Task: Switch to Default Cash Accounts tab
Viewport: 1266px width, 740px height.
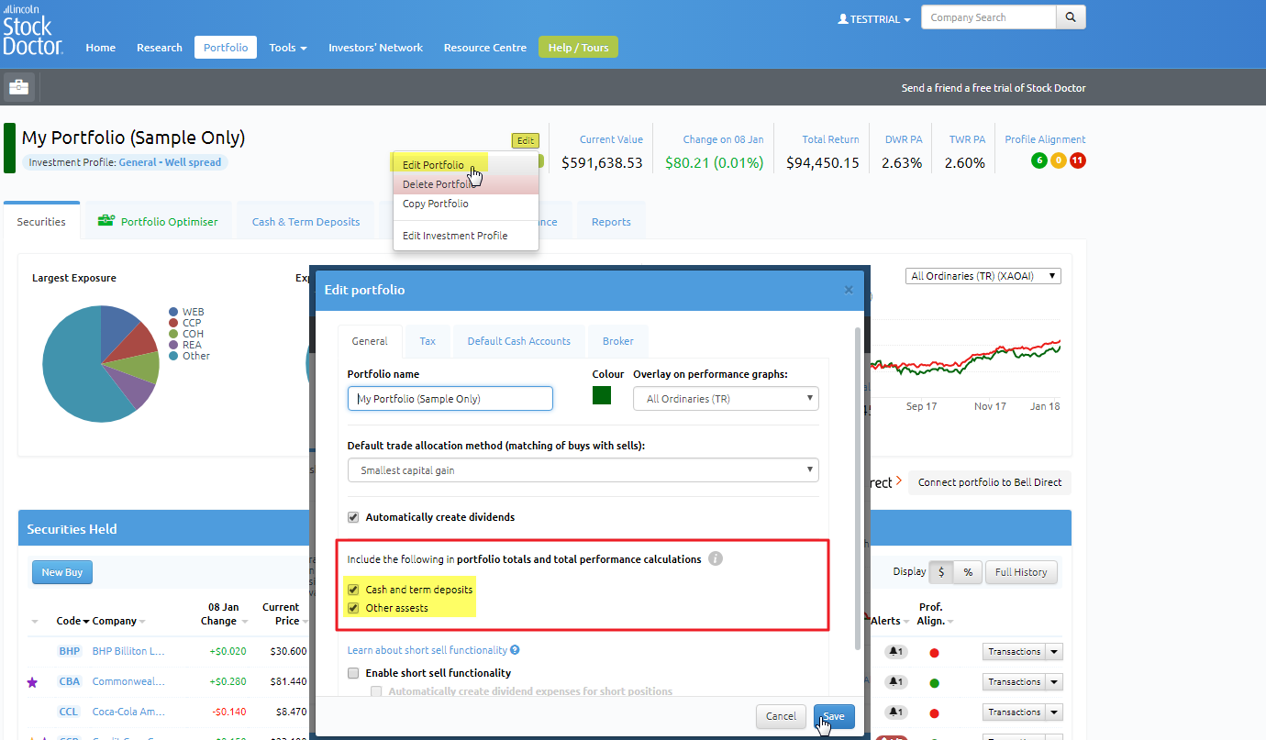Action: [x=518, y=341]
